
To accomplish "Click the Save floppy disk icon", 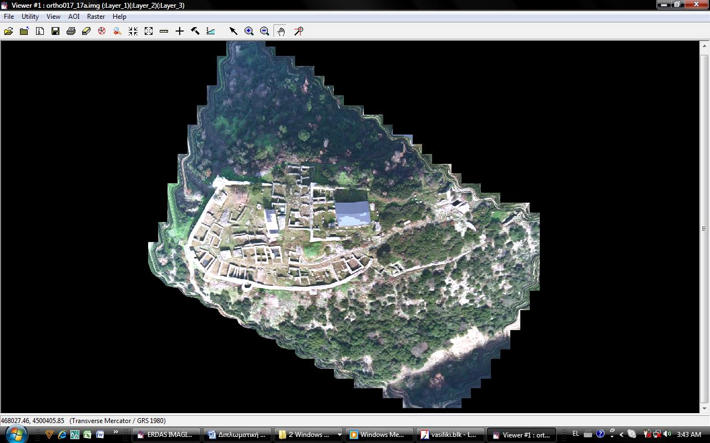I will point(55,32).
